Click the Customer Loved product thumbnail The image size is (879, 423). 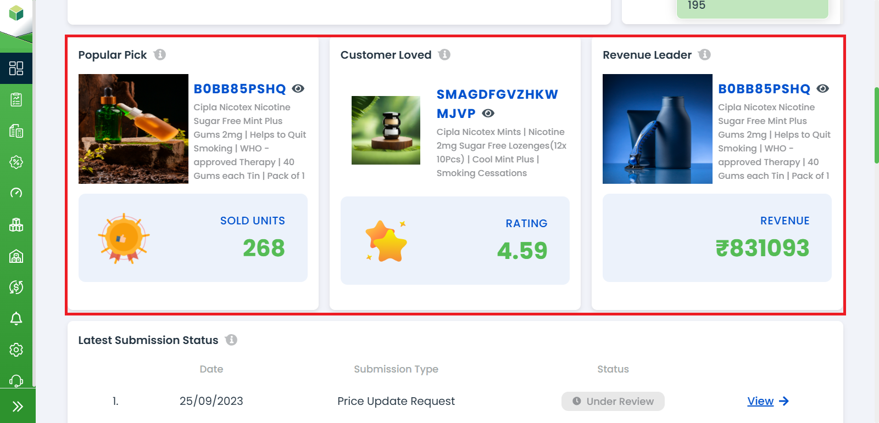click(x=386, y=130)
